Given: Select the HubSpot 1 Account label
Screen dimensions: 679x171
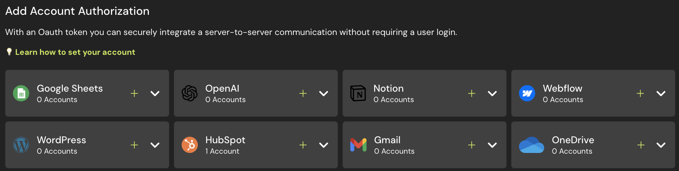Looking at the screenshot, I should (222, 152).
